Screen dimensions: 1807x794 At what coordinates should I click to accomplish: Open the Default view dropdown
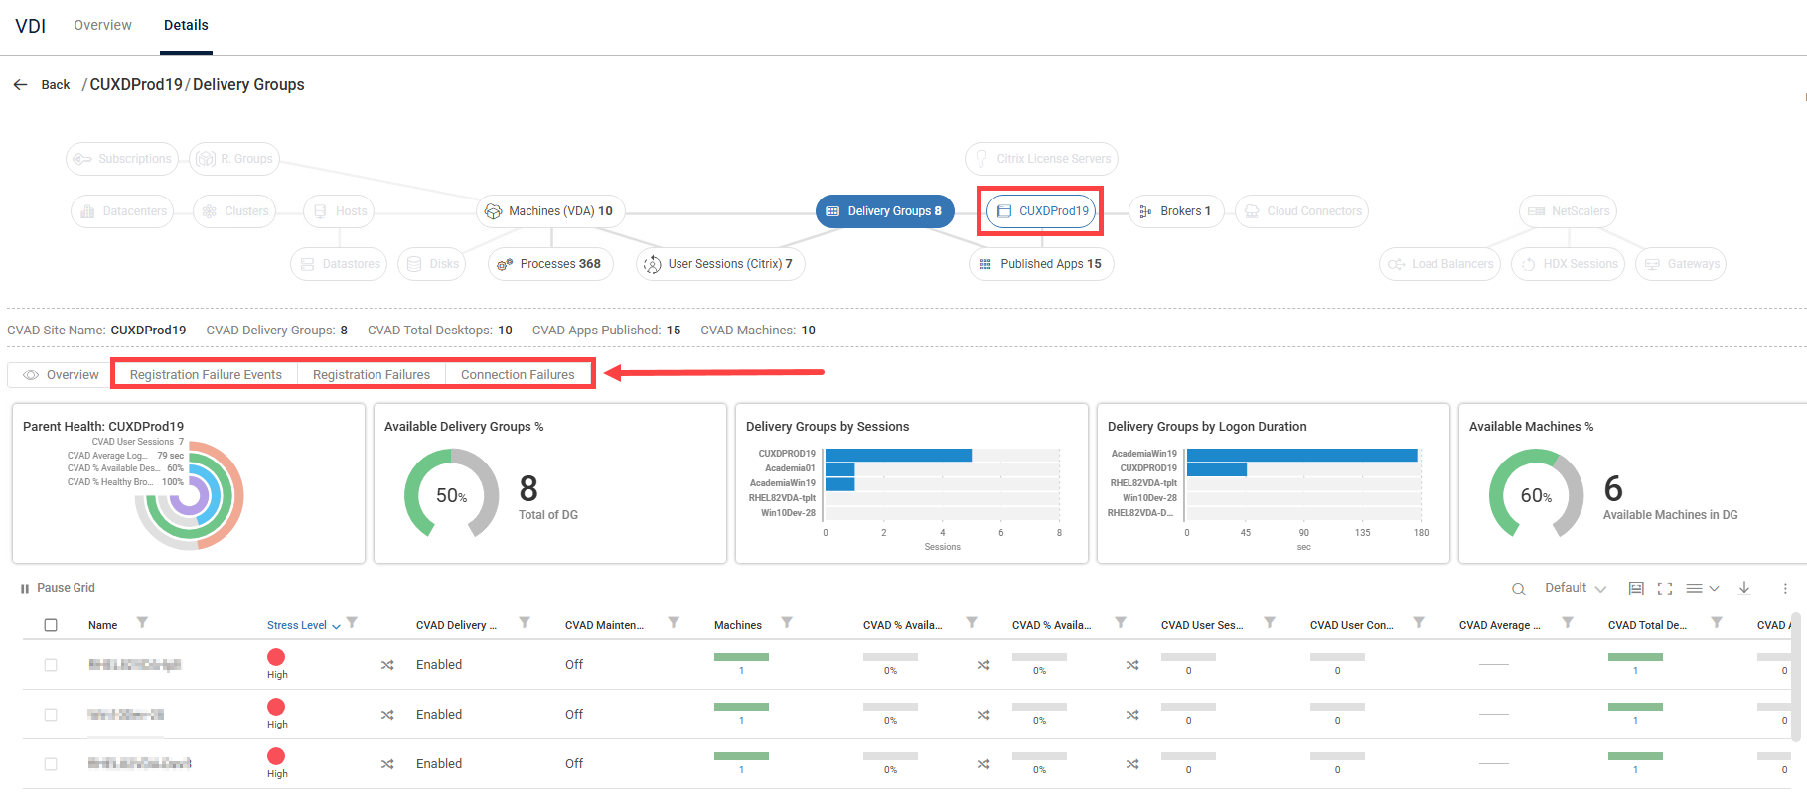pos(1576,588)
